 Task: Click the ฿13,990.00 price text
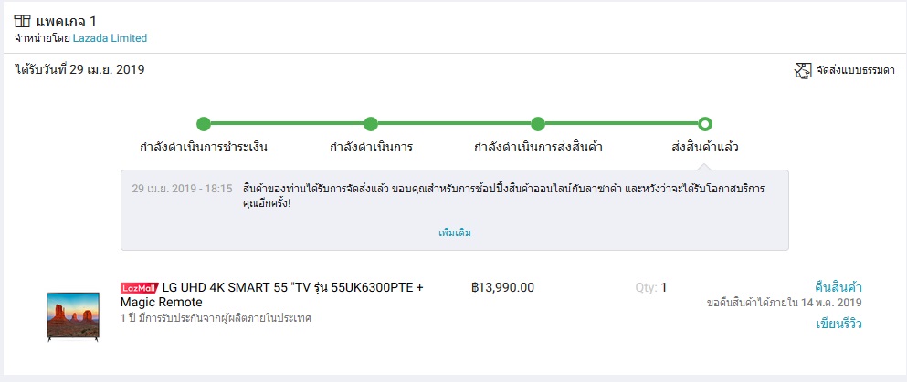tap(502, 288)
